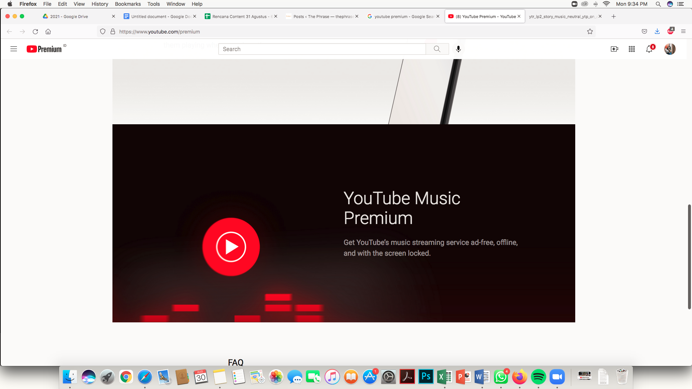Launch Google Chrome from the Dock
This screenshot has height=389, width=692.
click(x=126, y=377)
